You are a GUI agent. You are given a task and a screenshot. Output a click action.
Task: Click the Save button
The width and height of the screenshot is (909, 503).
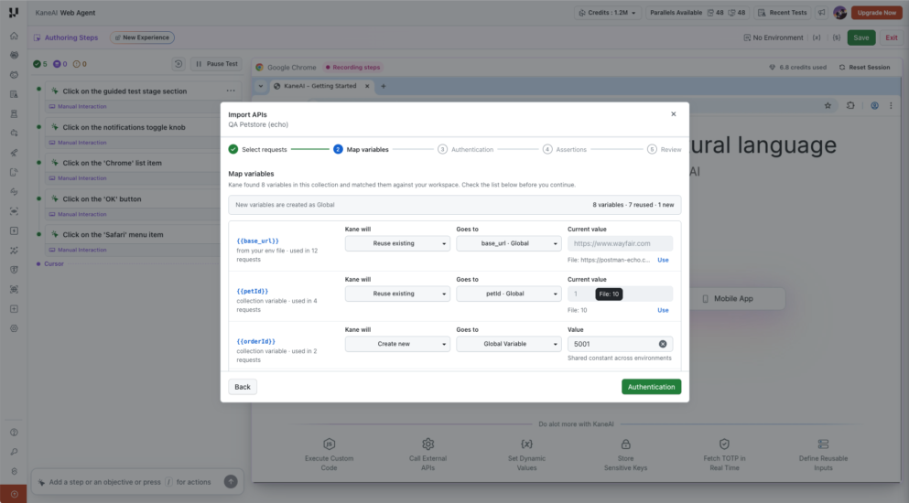860,37
